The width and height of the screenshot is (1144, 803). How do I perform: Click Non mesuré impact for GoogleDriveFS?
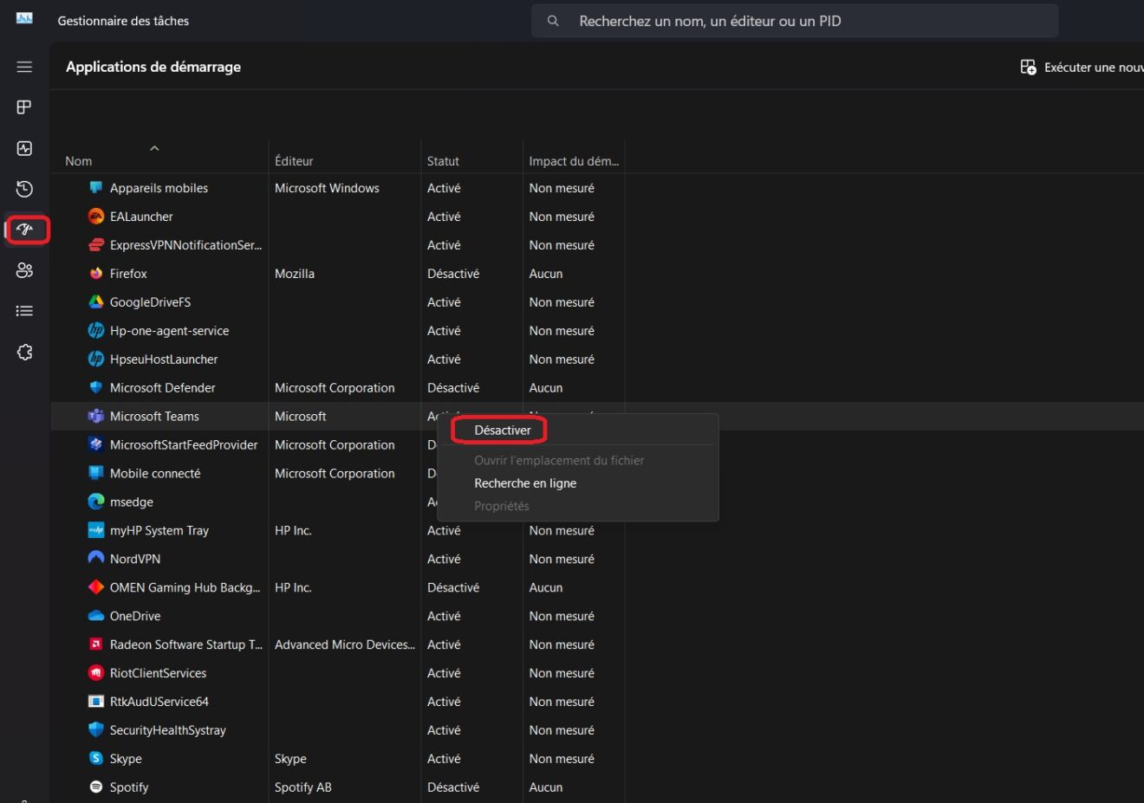click(562, 302)
